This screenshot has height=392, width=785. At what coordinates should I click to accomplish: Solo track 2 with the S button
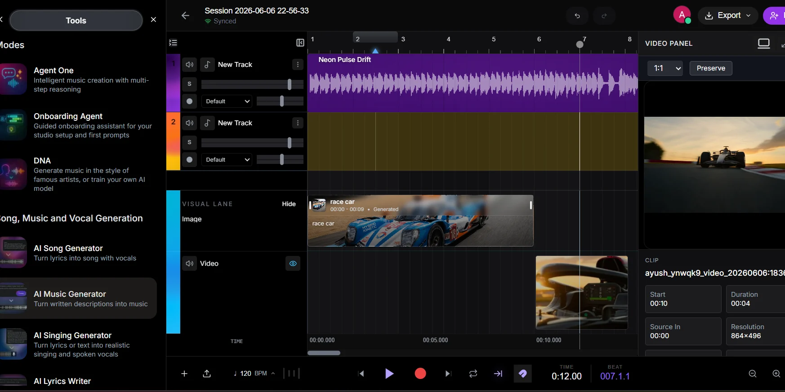190,142
